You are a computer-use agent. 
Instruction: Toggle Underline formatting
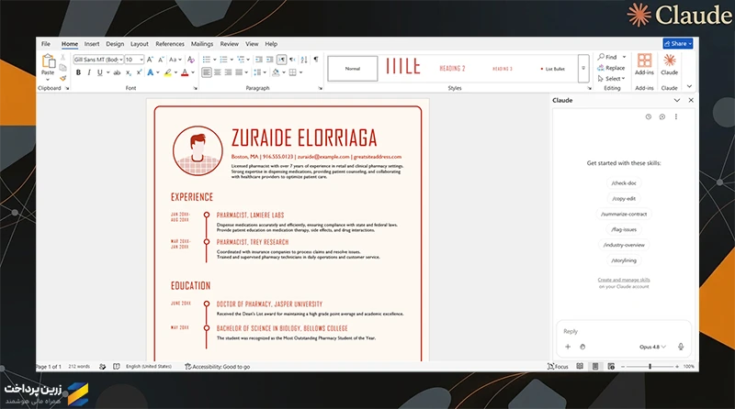click(100, 72)
